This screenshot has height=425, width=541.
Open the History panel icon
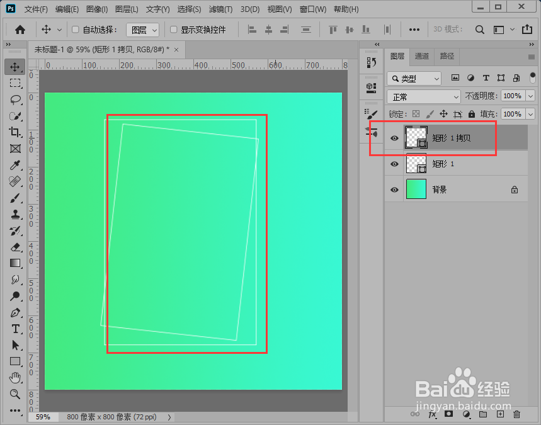coord(371,62)
